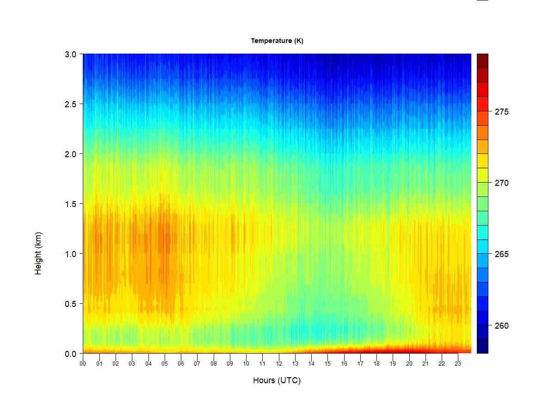
Task: Click the hour tick label 18
Action: click(376, 363)
